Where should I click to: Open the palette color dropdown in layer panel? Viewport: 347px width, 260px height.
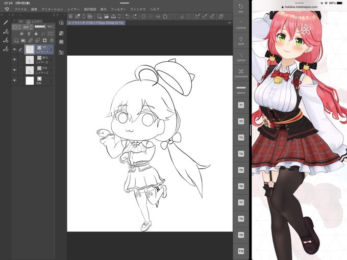click(x=17, y=27)
